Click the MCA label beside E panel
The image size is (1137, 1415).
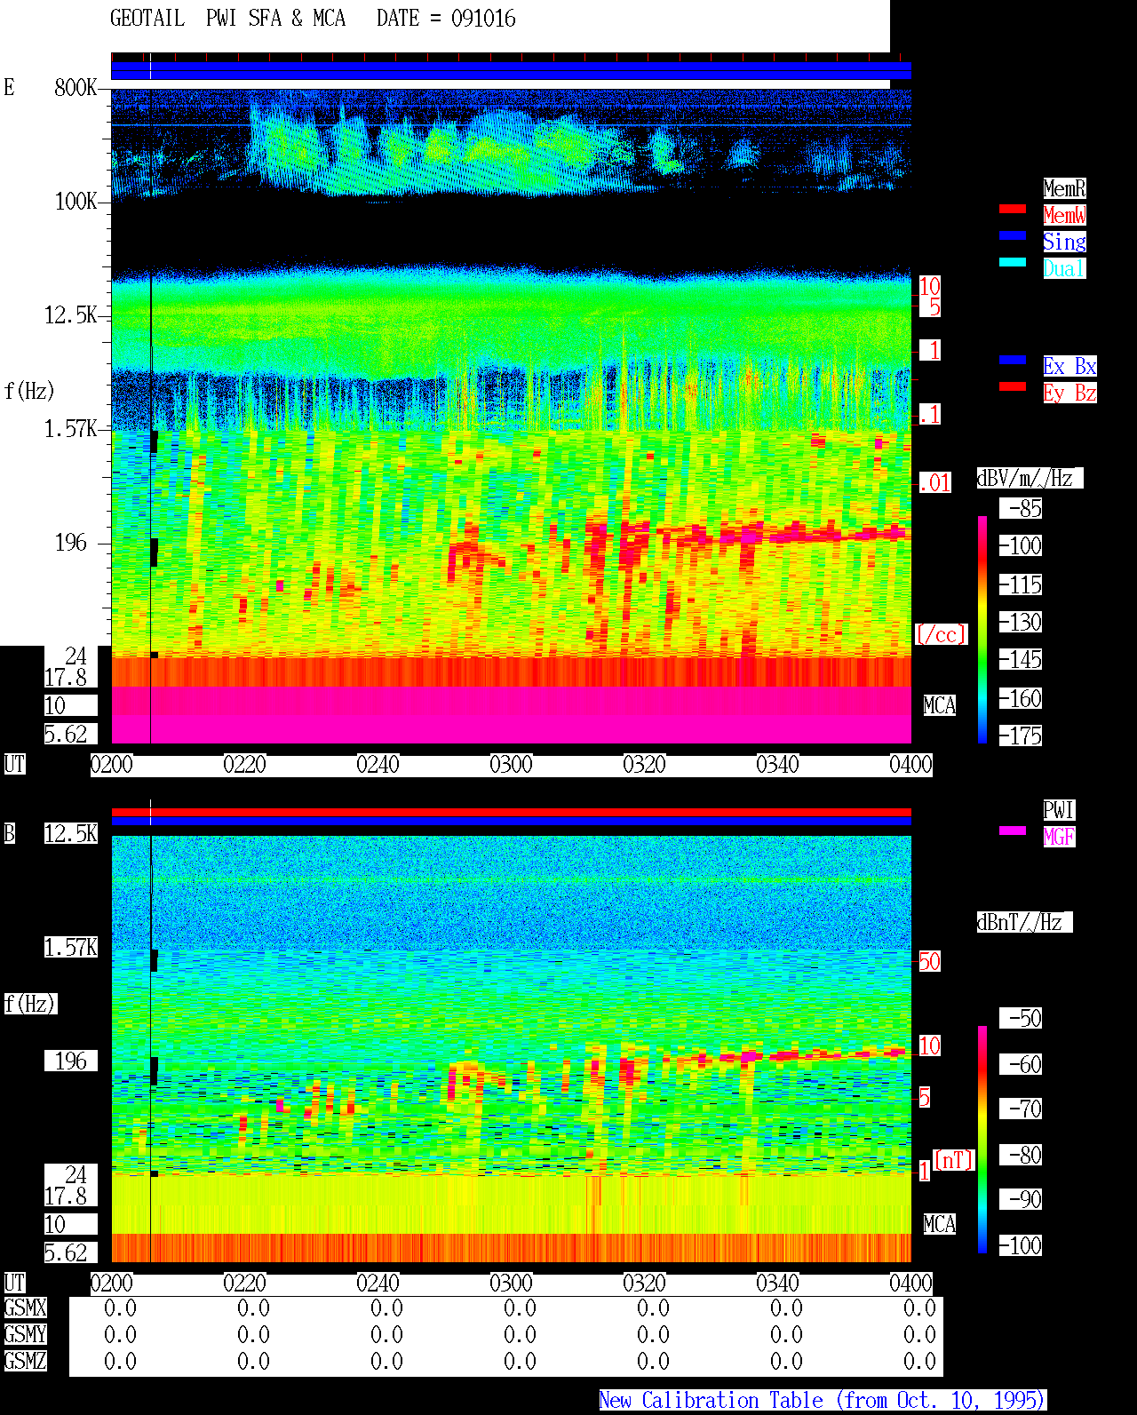point(940,705)
